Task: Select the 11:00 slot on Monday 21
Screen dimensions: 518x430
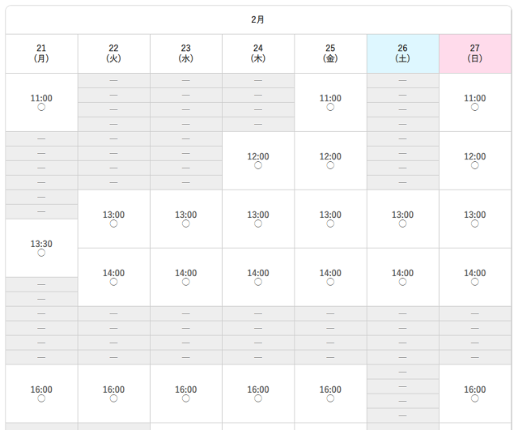Action: (41, 103)
